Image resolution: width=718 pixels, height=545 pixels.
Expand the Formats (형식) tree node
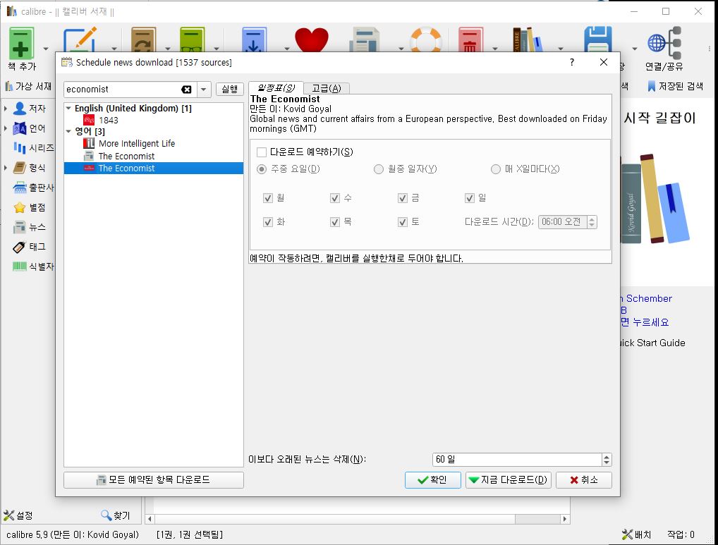[6, 168]
